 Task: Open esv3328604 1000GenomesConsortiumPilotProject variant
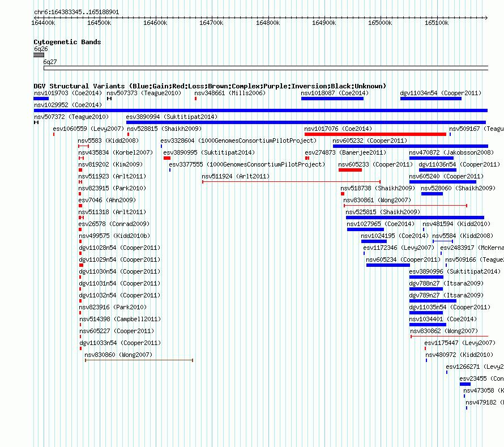[x=238, y=141]
